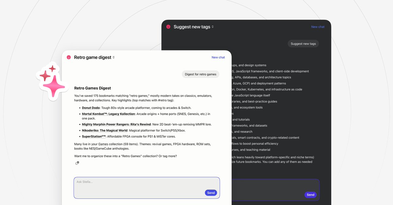
Task: Open the Rita's Rewind link
Action: [x=116, y=125]
